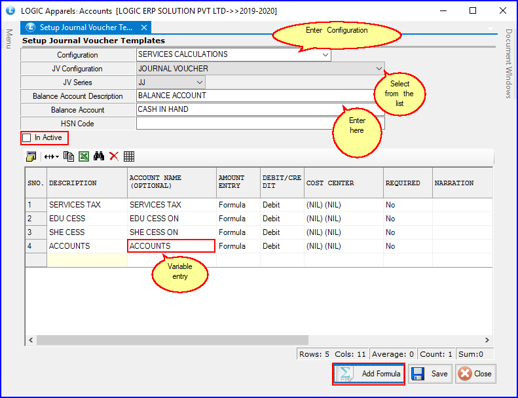The image size is (518, 398).
Task: Click the COST CENTER column header
Action: pos(344,183)
